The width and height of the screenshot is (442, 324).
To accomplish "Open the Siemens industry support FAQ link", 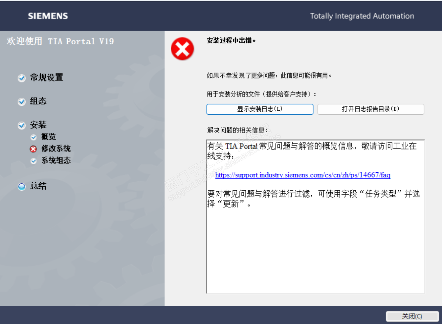I will point(303,175).
